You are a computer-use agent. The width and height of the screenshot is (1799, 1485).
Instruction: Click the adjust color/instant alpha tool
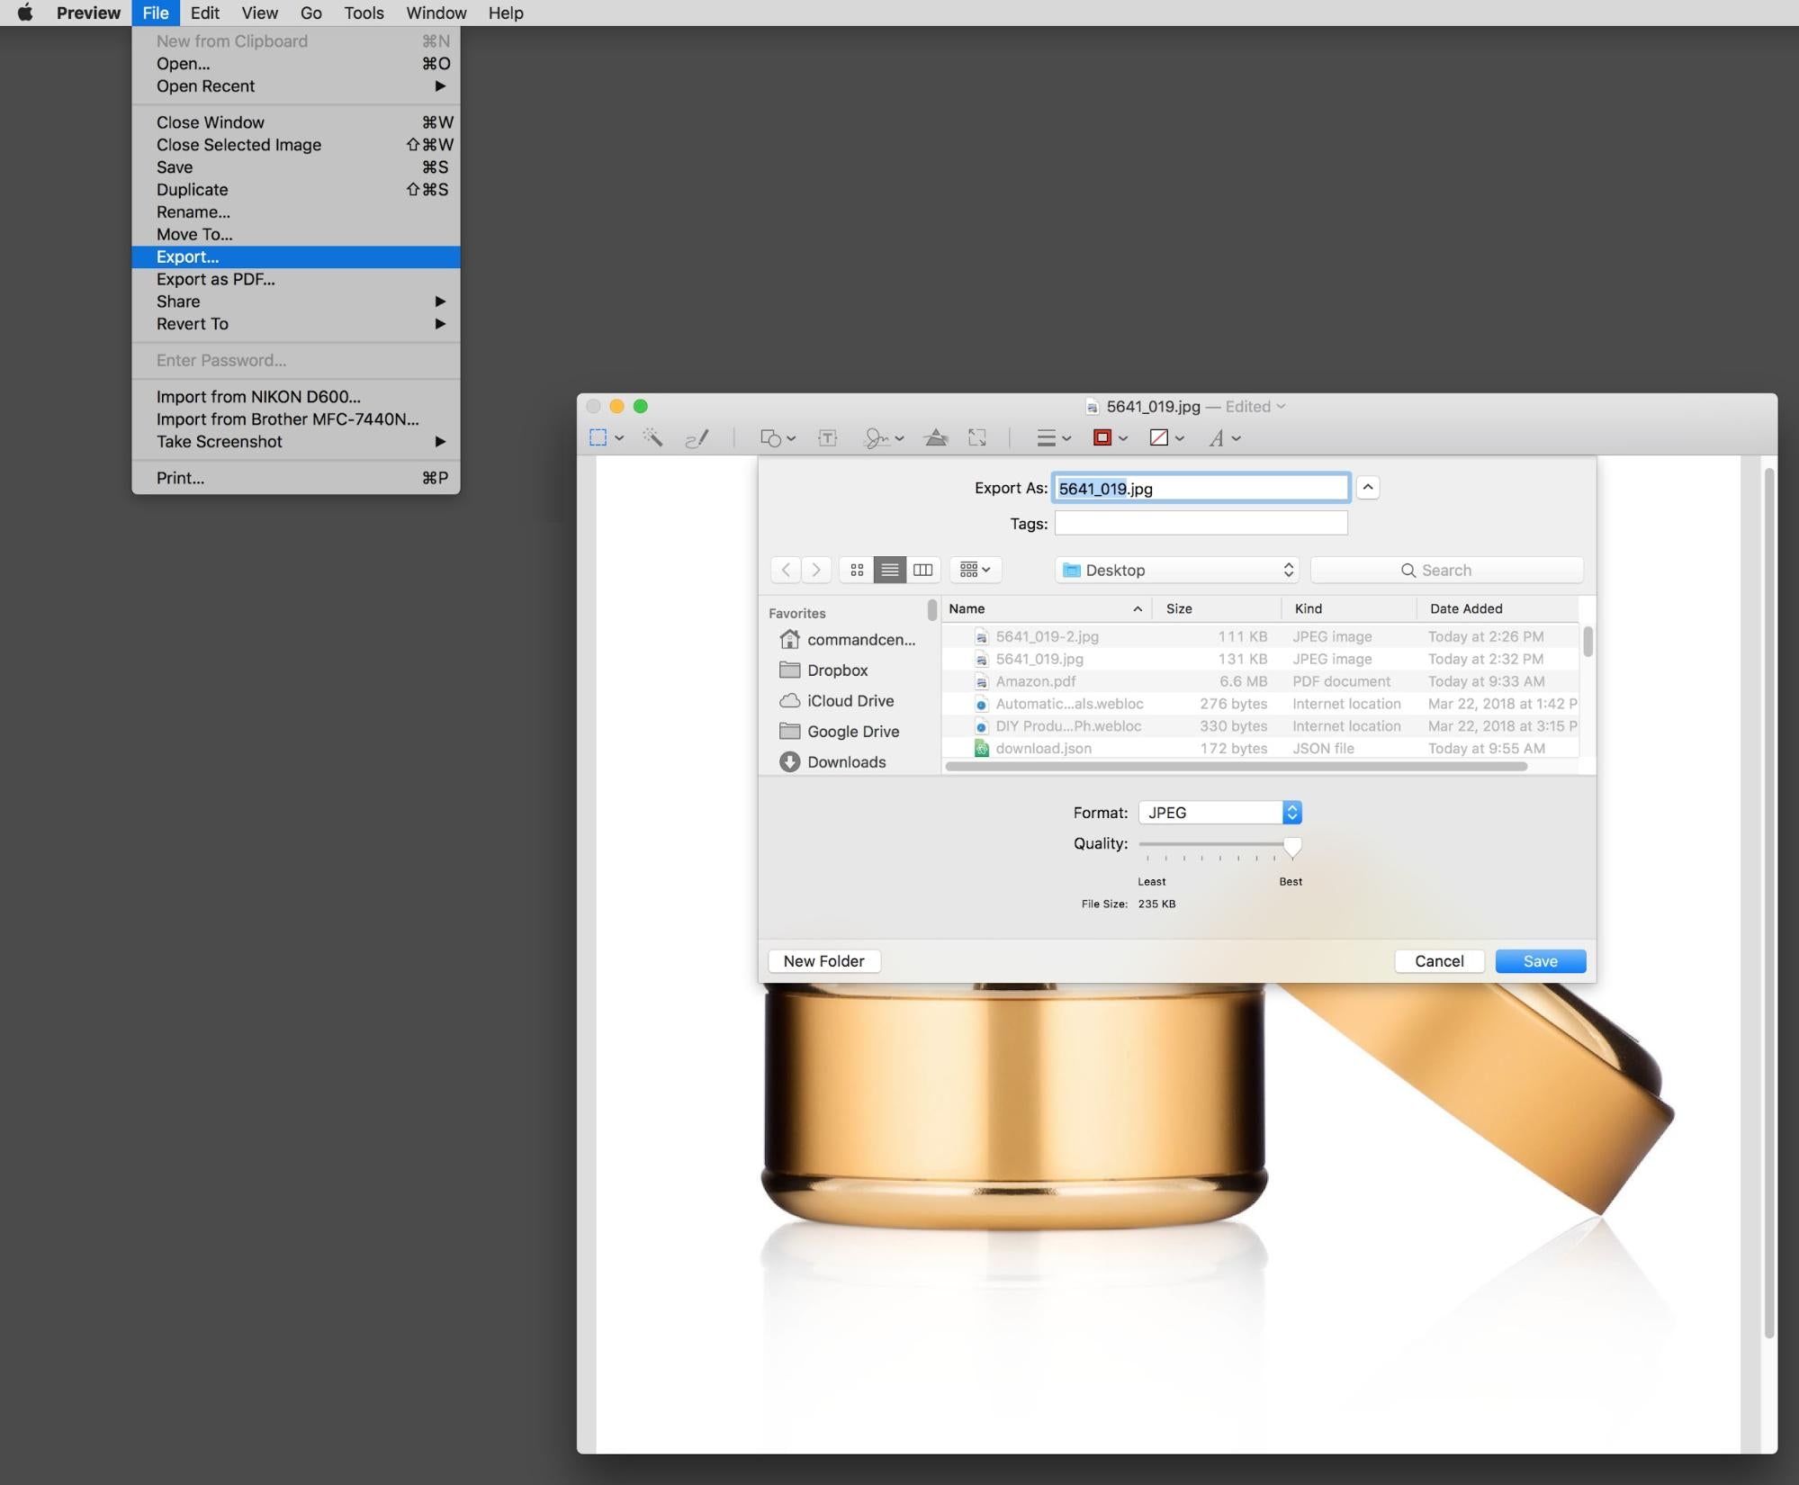(935, 436)
